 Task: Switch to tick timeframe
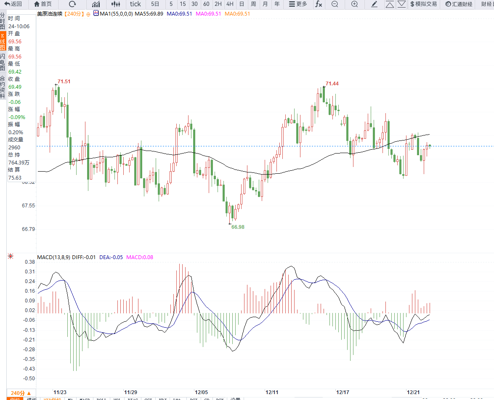coord(135,4)
